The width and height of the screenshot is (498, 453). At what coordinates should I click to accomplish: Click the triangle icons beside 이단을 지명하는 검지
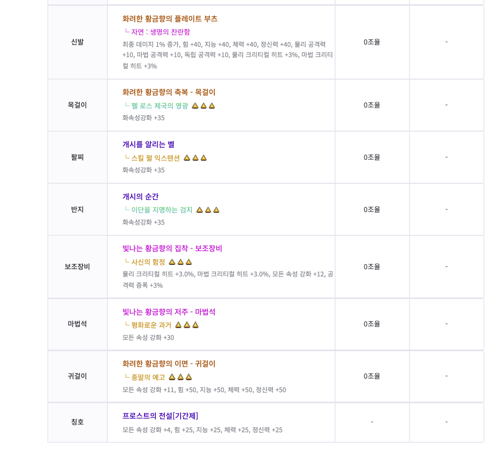208,210
